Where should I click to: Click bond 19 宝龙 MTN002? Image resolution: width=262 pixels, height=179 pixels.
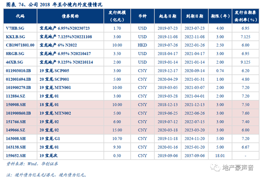pos(55,113)
